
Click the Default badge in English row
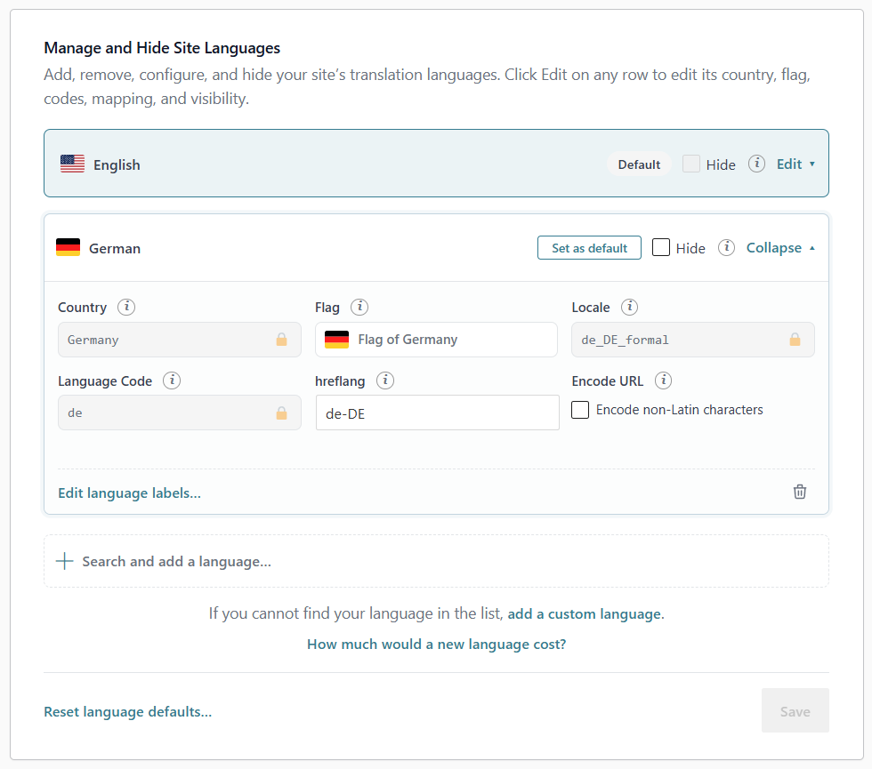pyautogui.click(x=639, y=164)
